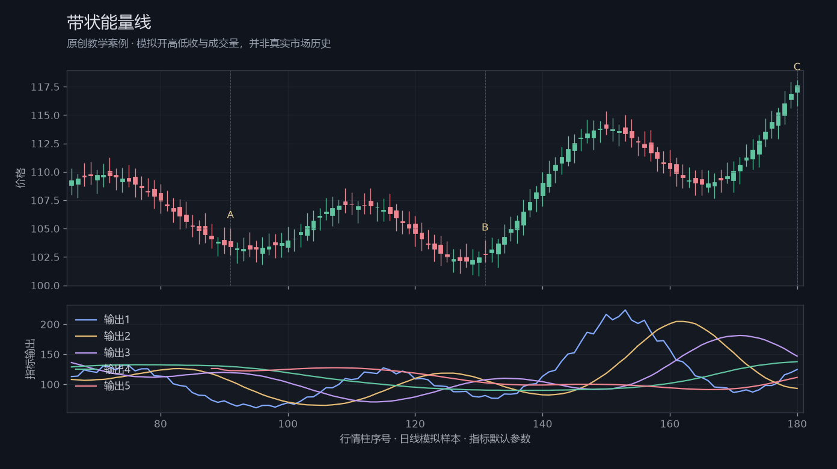This screenshot has width=837, height=469.
Task: Click the legend entry "输出1"
Action: (117, 319)
